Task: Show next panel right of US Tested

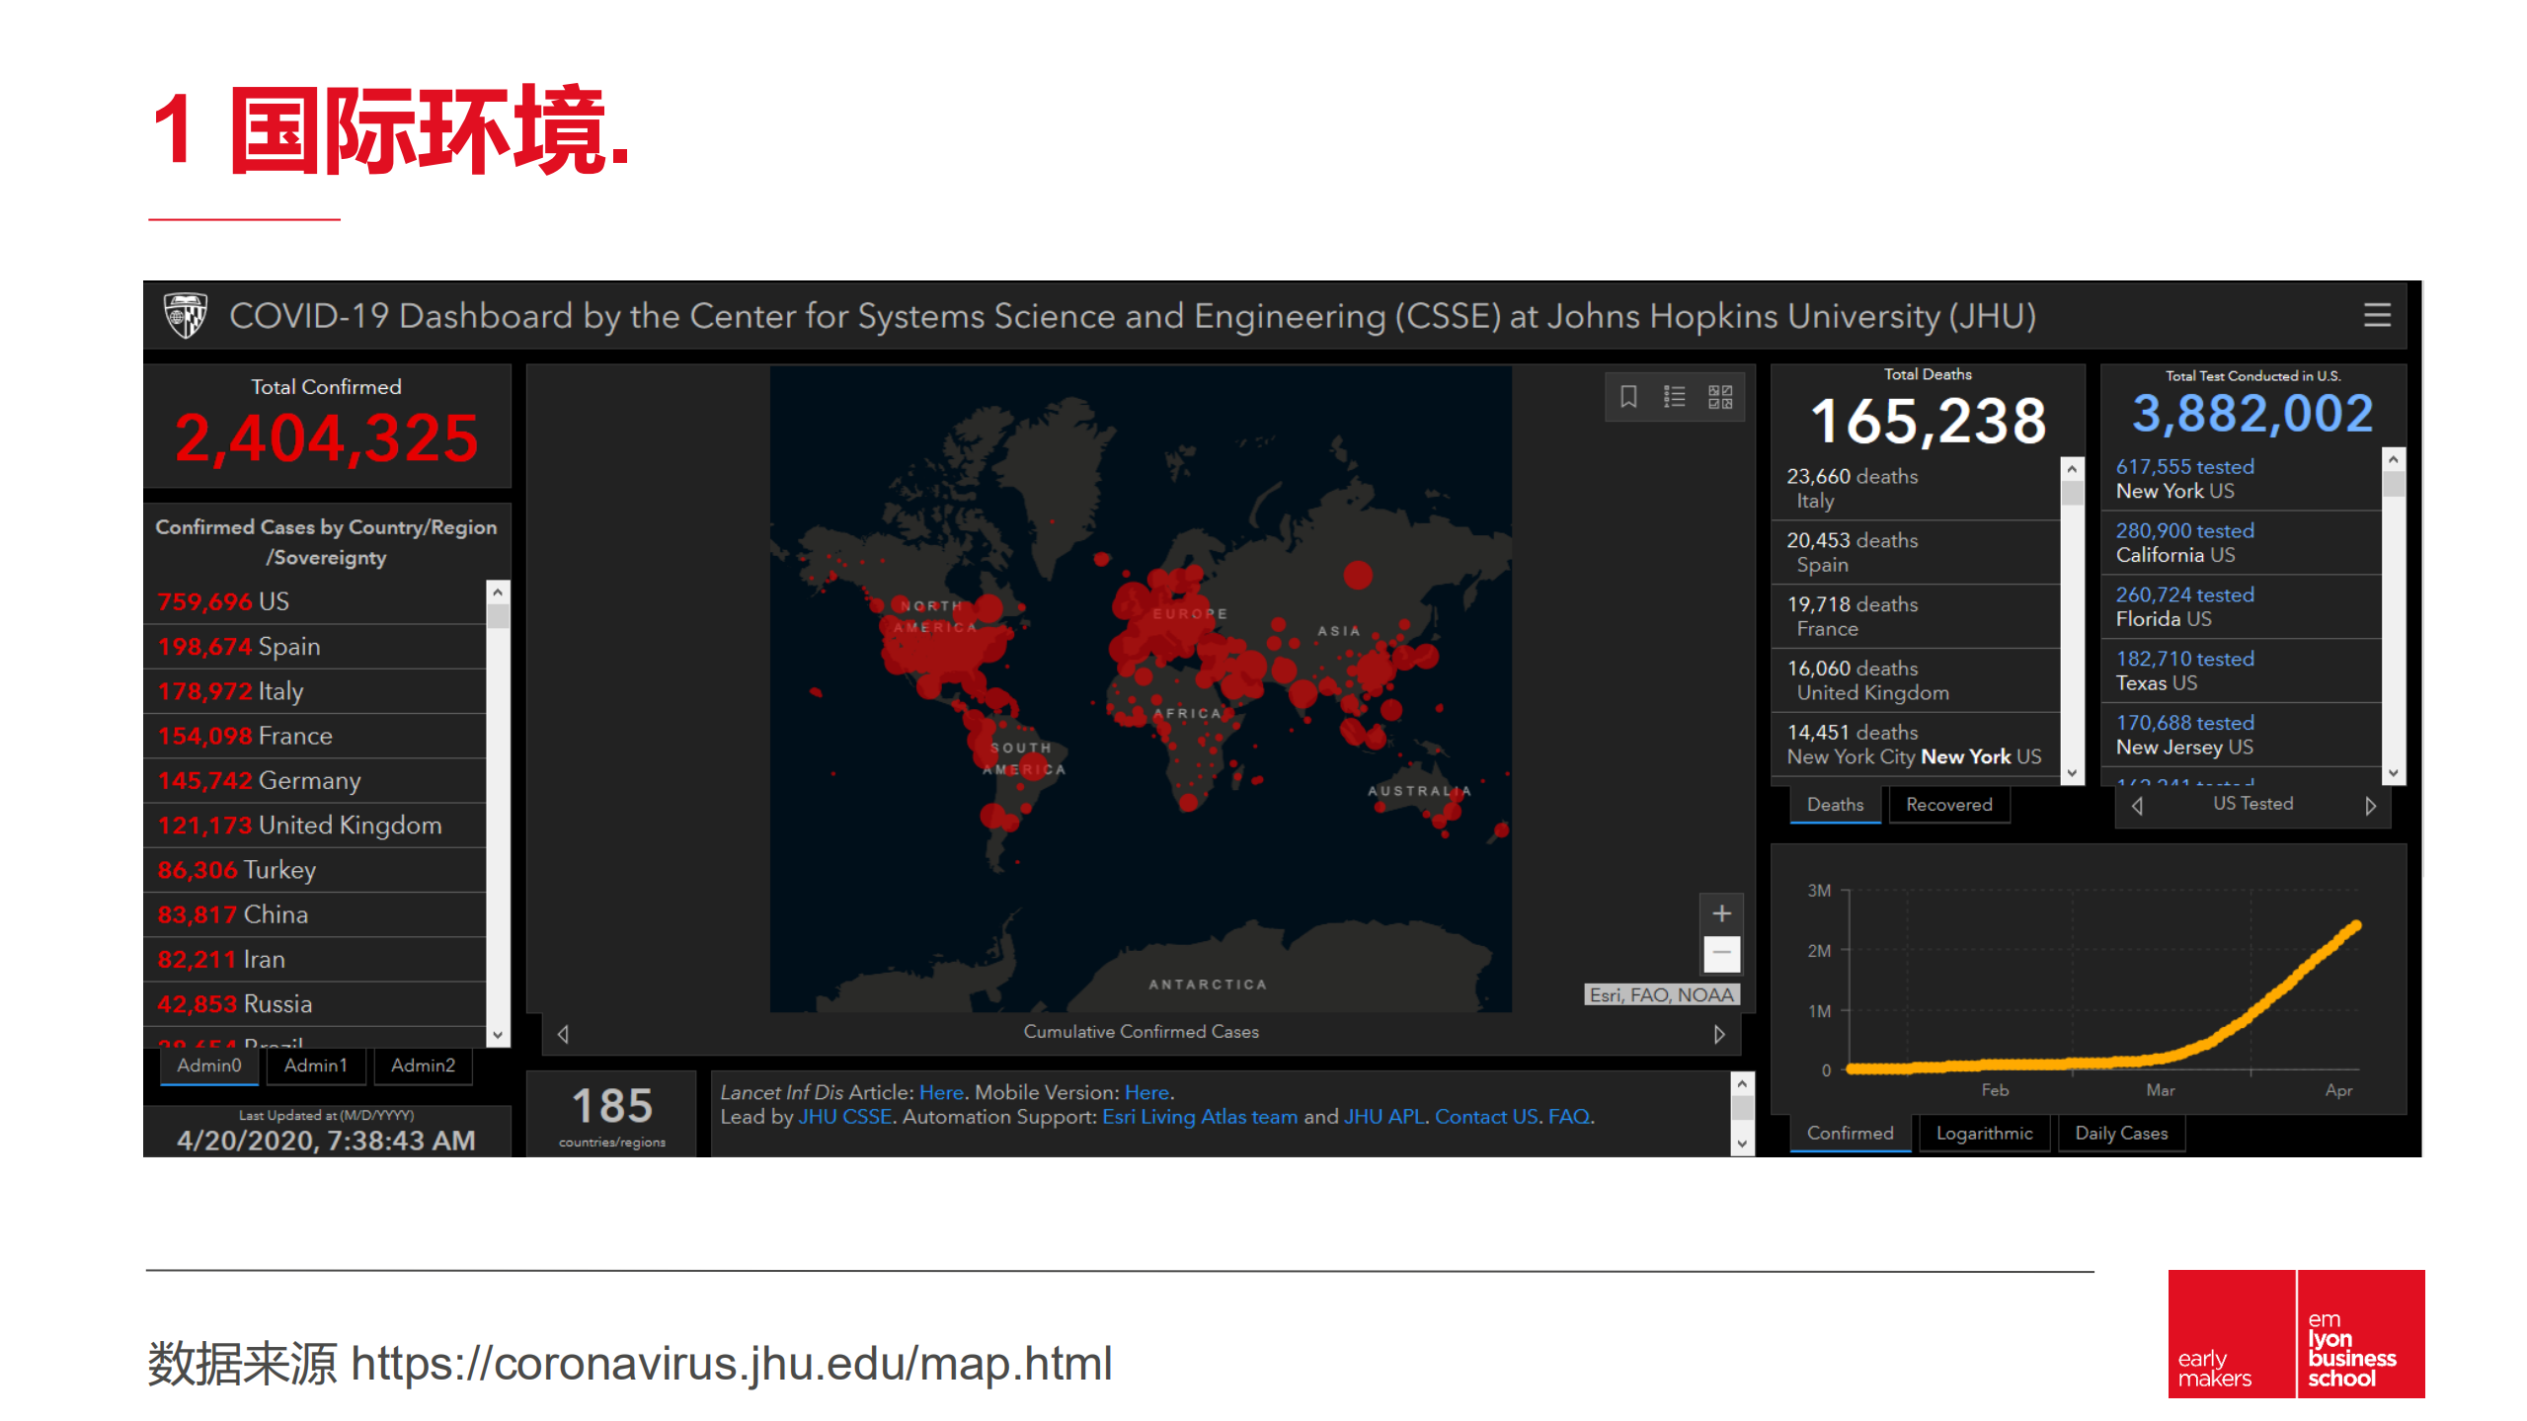Action: (x=2370, y=806)
